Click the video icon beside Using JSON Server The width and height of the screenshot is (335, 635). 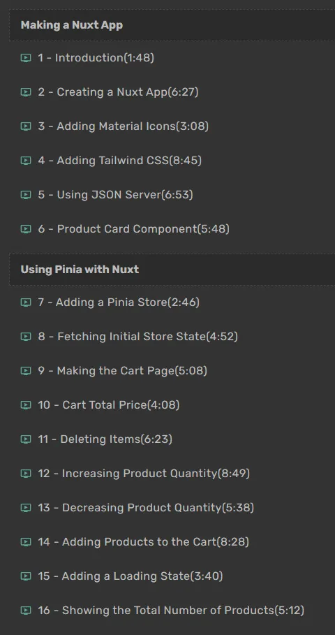pos(26,195)
